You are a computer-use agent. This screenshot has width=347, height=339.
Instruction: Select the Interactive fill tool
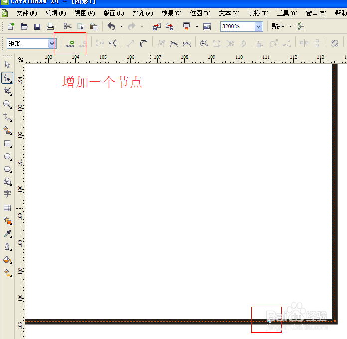(x=8, y=273)
